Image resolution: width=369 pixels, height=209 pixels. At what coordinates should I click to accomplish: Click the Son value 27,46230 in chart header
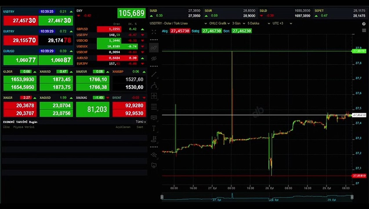click(x=241, y=31)
